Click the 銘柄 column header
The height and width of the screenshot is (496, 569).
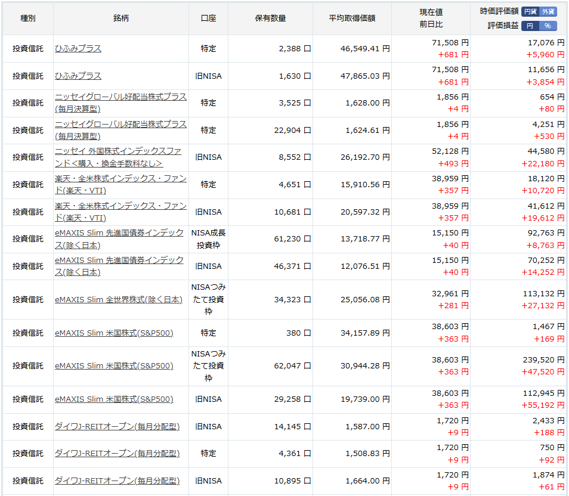(x=121, y=18)
